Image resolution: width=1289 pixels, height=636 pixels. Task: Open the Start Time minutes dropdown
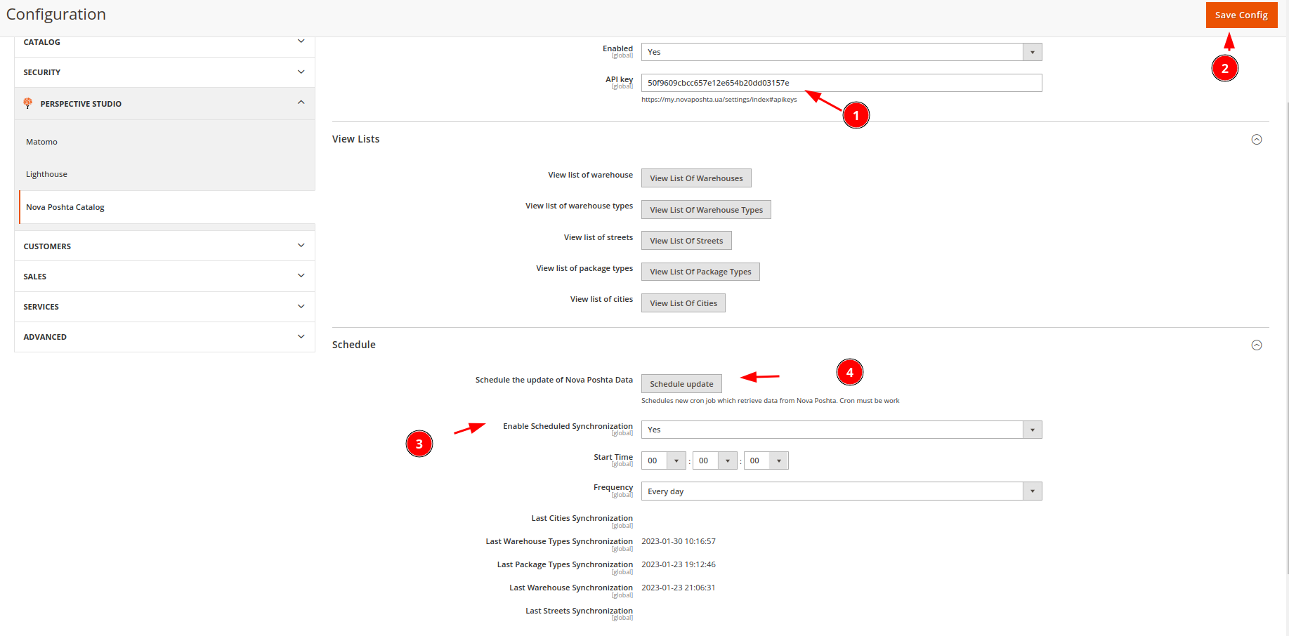(x=714, y=461)
